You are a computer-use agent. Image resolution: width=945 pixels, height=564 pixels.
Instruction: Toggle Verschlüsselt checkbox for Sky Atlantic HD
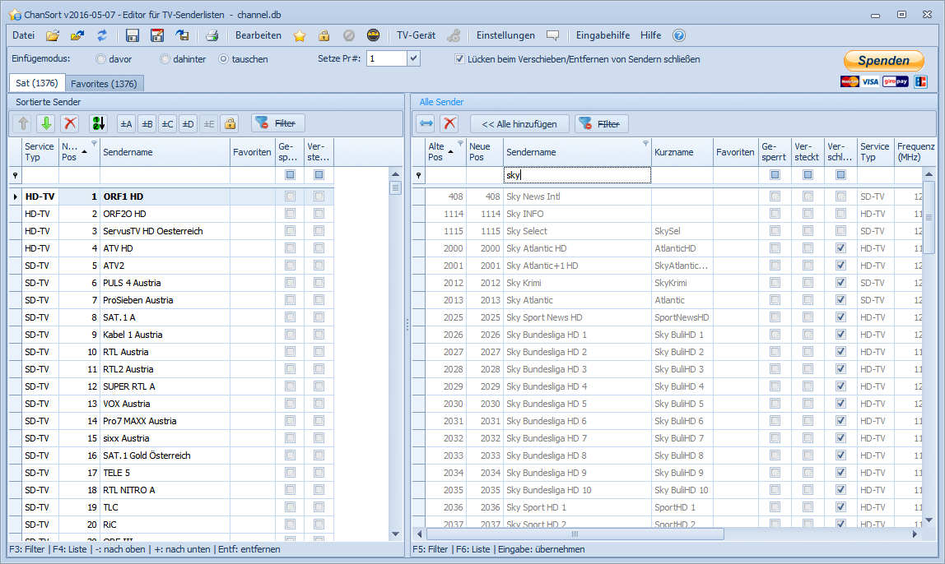[x=840, y=248]
